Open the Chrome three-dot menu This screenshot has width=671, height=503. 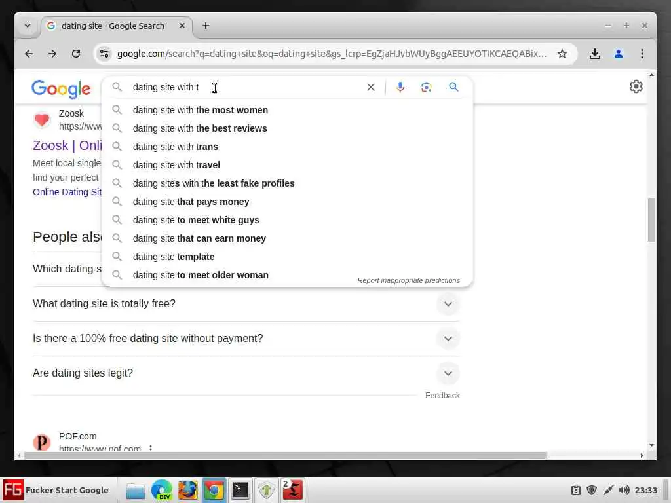pyautogui.click(x=642, y=54)
